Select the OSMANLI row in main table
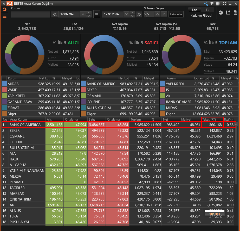Viewport: 240px width, 231px height. click(x=118, y=136)
